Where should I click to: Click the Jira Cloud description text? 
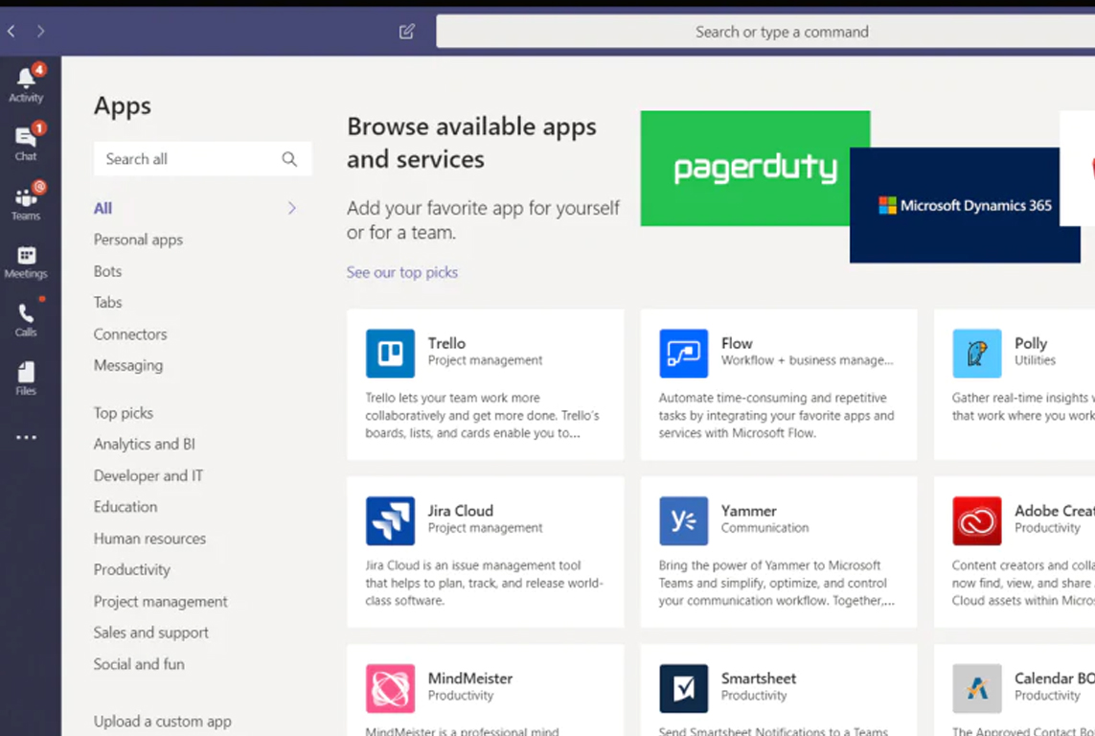point(485,583)
